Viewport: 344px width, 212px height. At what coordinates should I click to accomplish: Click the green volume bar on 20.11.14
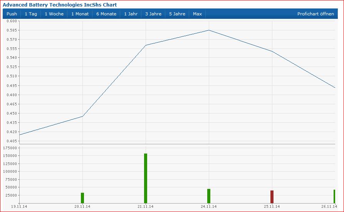tap(82, 198)
